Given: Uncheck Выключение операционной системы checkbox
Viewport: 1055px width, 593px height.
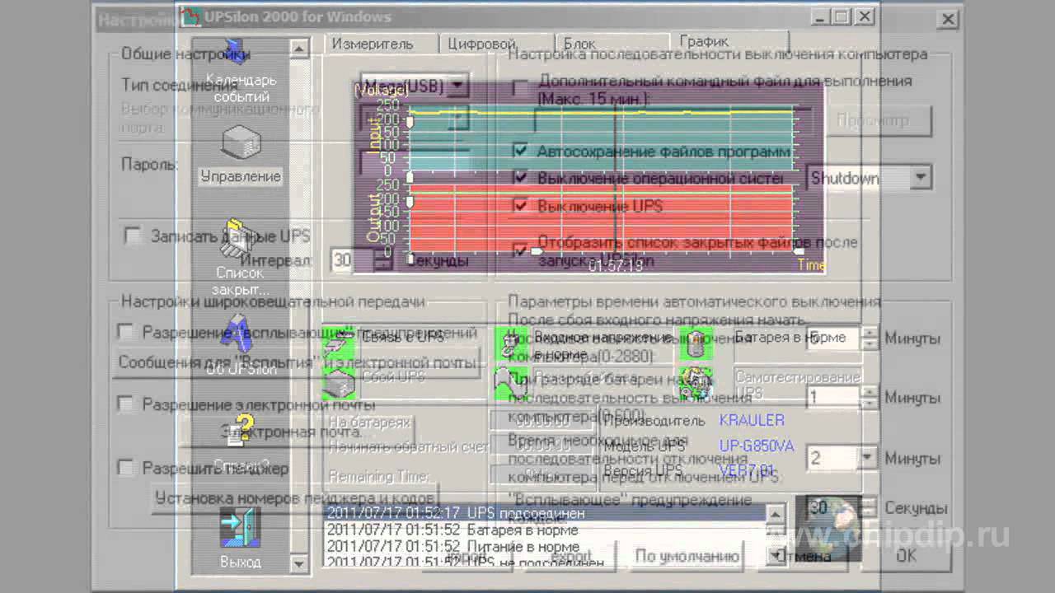Looking at the screenshot, I should (x=520, y=177).
